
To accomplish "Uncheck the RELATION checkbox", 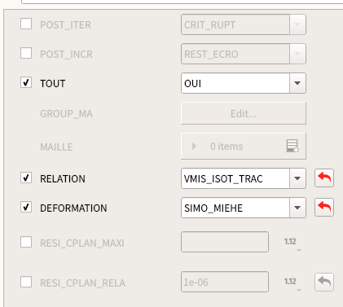I will (x=26, y=178).
